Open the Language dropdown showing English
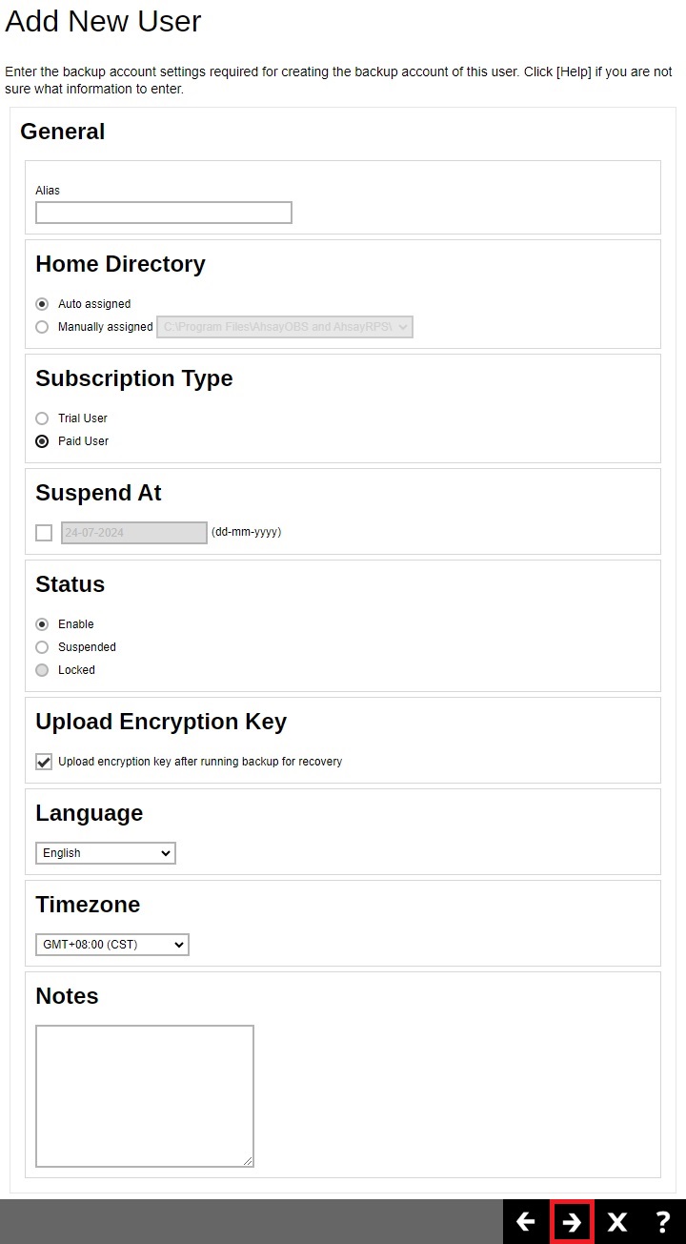686x1244 pixels. coord(105,853)
